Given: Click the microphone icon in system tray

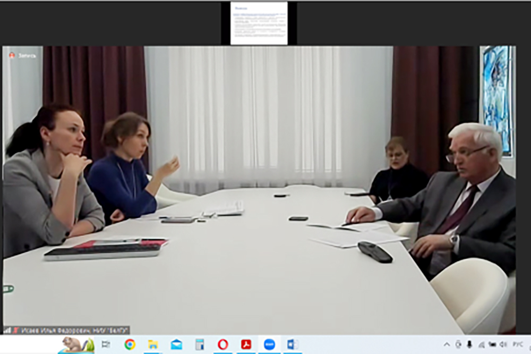Looking at the screenshot, I should tap(469, 344).
